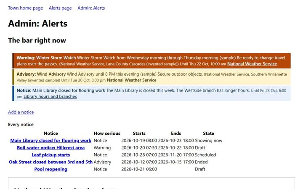Go to the Alerts page link

[x=60, y=8]
